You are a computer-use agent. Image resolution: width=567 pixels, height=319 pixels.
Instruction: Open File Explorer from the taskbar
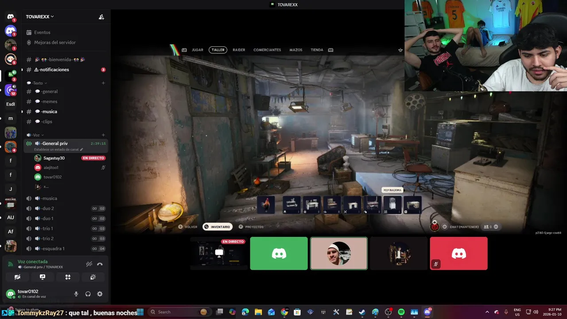(258, 312)
